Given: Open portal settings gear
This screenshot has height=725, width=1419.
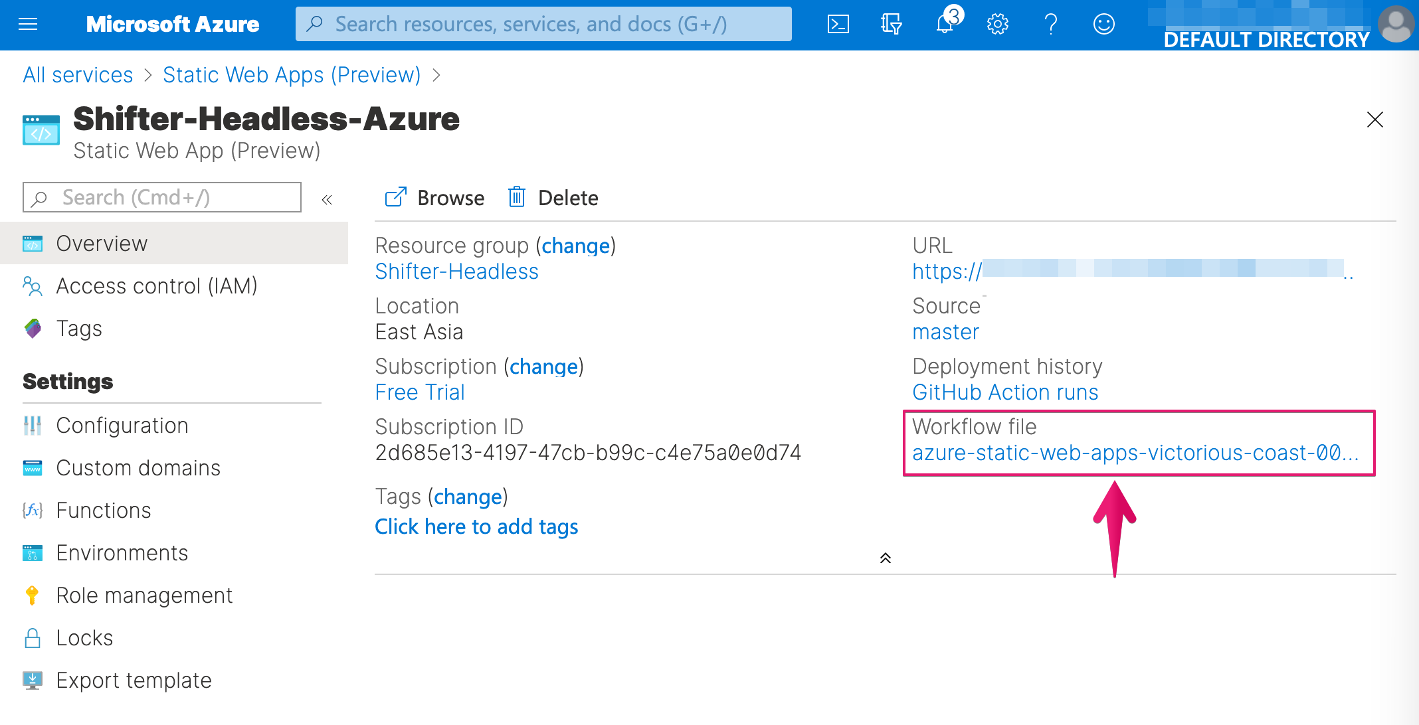Looking at the screenshot, I should coord(997,25).
